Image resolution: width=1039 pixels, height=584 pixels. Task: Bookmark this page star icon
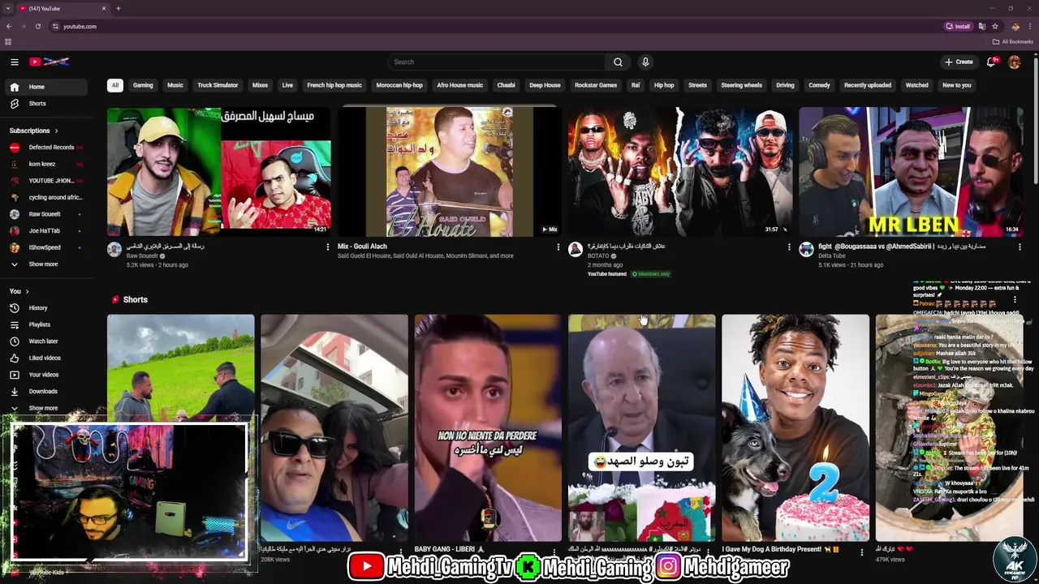[x=994, y=26]
